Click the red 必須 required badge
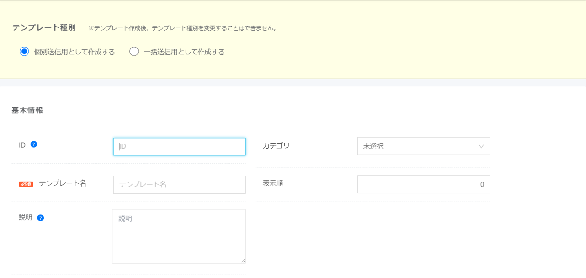 tap(26, 184)
